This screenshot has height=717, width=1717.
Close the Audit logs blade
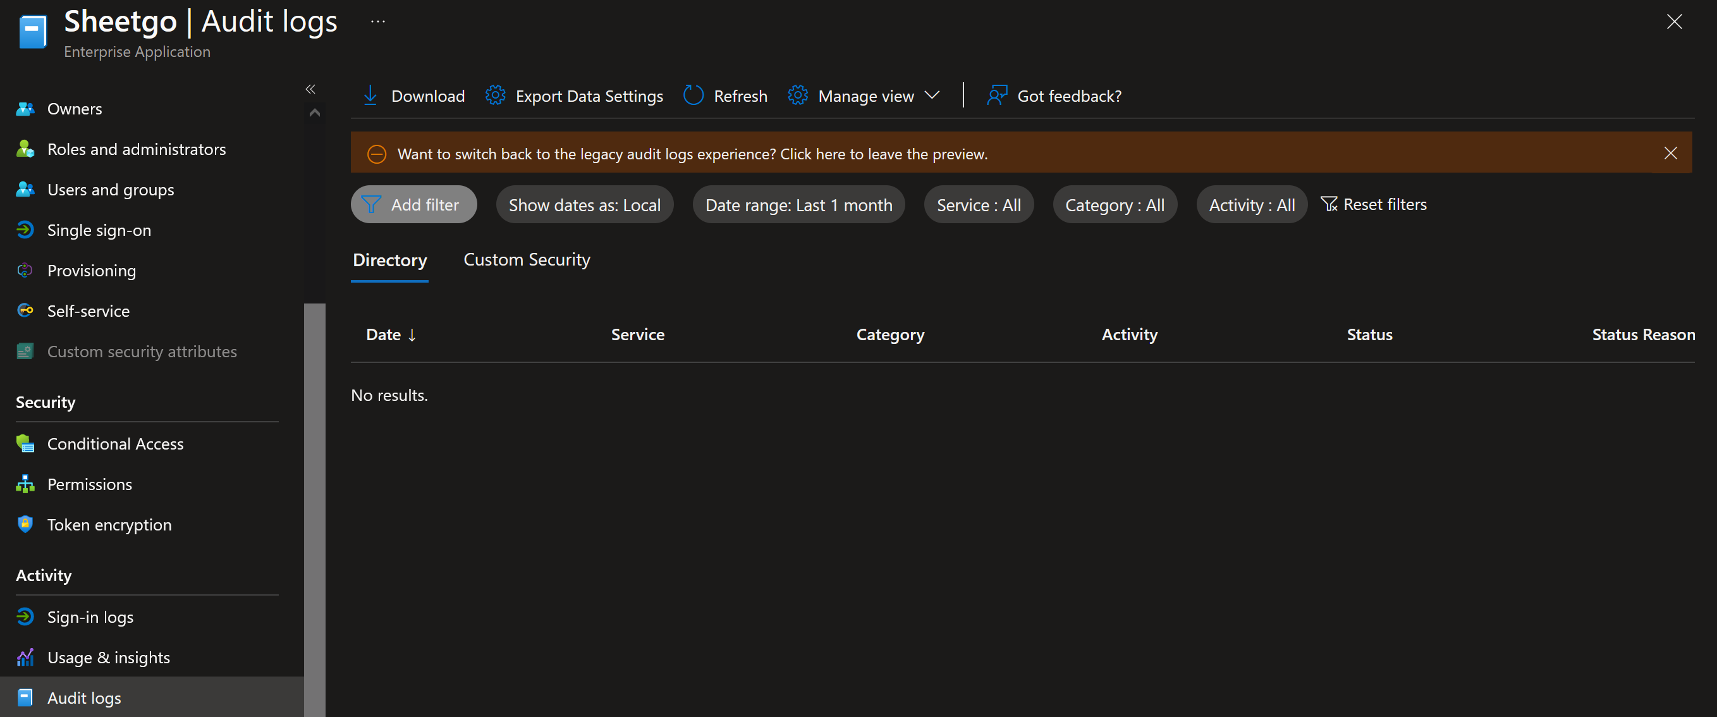coord(1675,21)
